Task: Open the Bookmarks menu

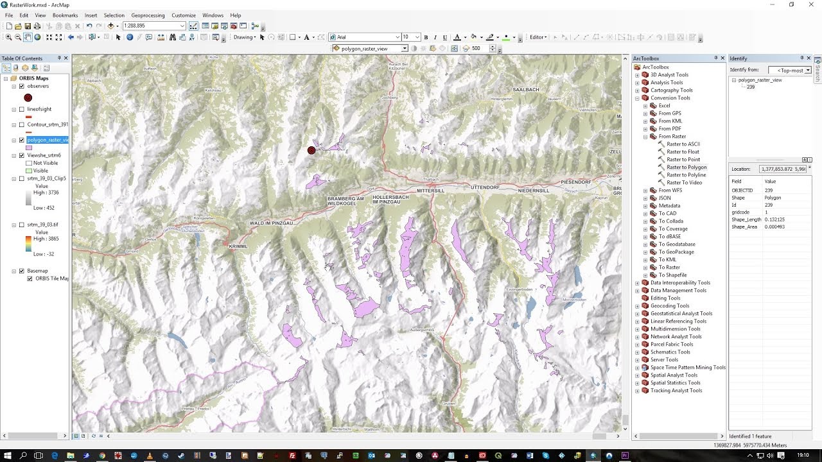Action: click(x=65, y=15)
